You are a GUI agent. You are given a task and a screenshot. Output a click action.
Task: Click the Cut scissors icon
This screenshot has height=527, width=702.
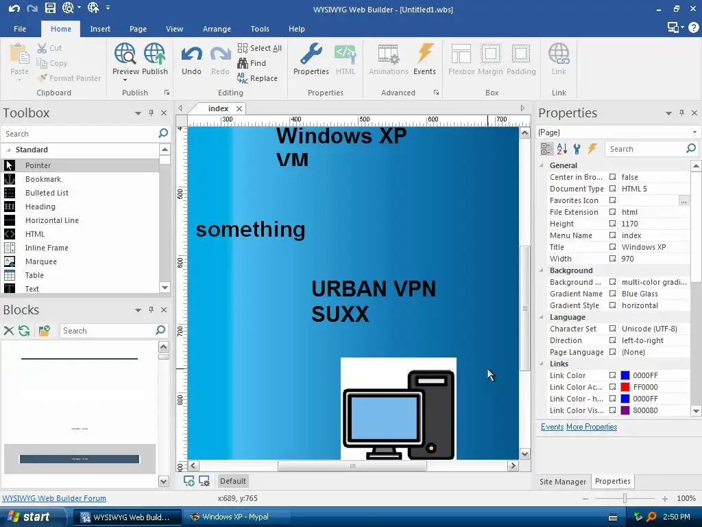point(42,48)
